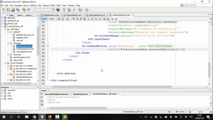
Task: Open the Tools menu
Action: point(64,5)
